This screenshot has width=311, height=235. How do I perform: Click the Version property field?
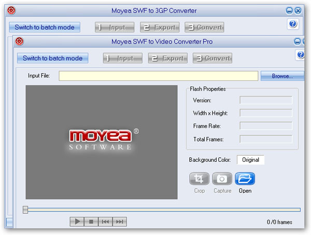click(x=266, y=100)
